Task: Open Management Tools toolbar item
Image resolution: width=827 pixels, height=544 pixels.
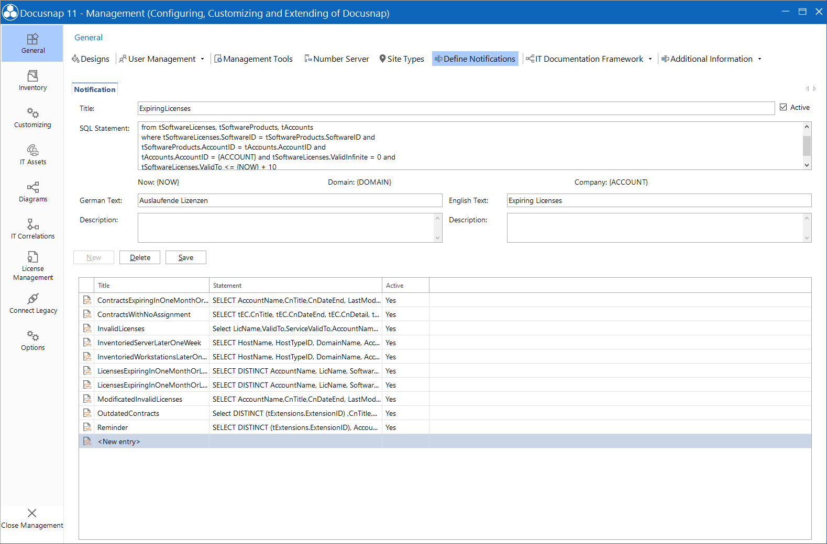Action: pyautogui.click(x=253, y=59)
